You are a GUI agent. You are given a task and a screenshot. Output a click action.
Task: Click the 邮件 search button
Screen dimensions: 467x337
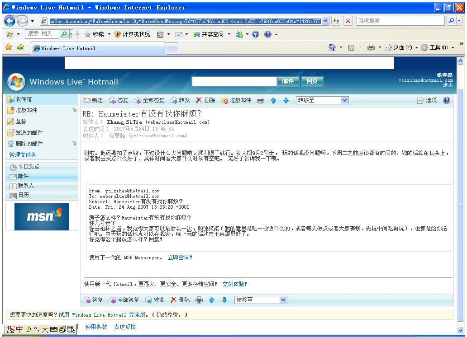pos(288,81)
